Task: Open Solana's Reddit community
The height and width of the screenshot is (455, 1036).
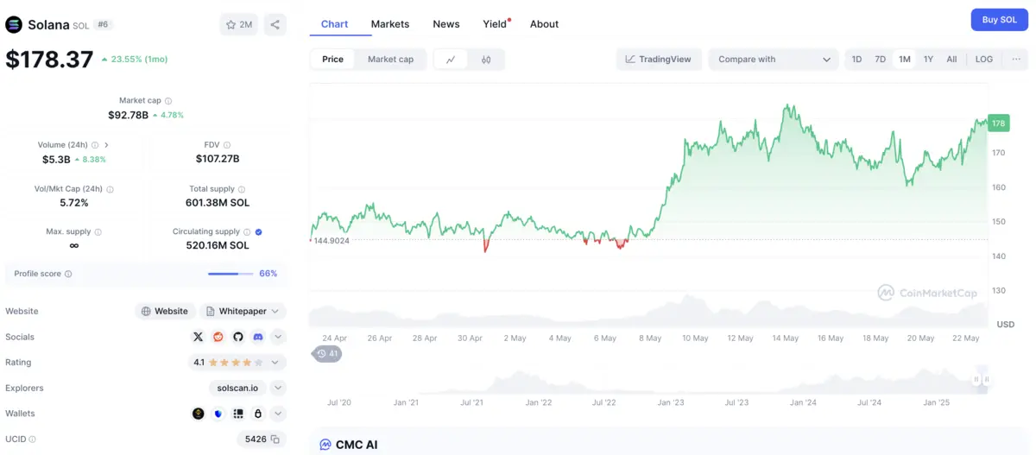Action: pyautogui.click(x=218, y=337)
